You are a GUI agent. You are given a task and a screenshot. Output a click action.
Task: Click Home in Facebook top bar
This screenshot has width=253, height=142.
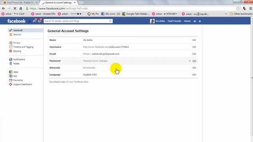(187, 21)
